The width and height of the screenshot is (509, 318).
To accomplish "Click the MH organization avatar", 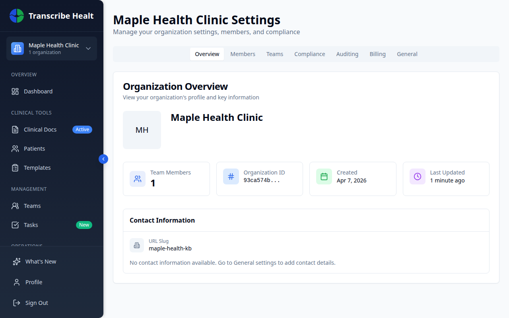I will click(142, 130).
